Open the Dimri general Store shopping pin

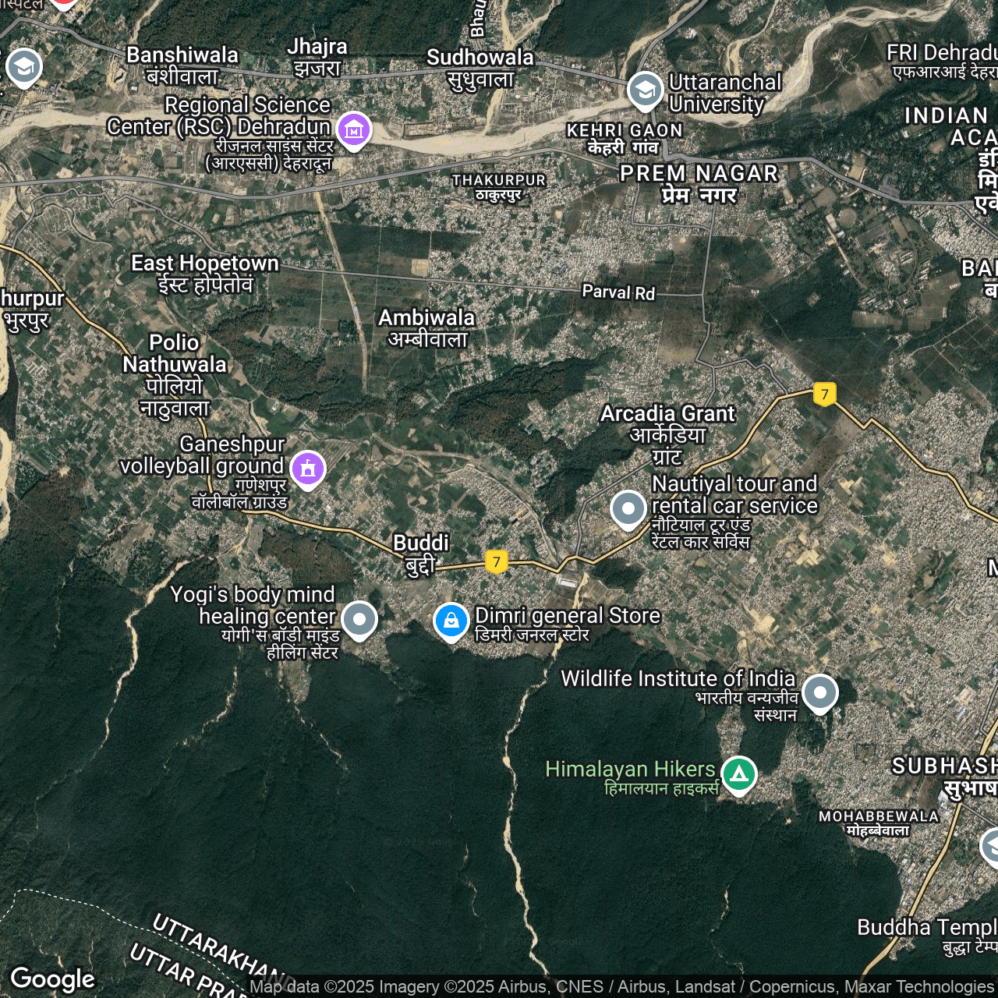tap(451, 621)
